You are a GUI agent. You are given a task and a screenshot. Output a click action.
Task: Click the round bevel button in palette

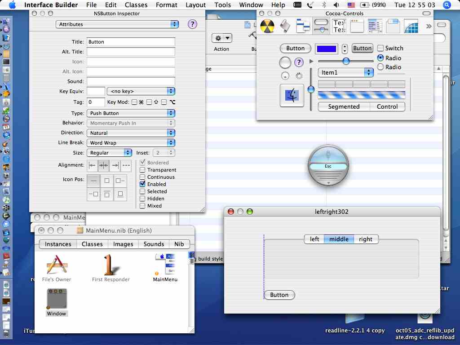pyautogui.click(x=285, y=62)
